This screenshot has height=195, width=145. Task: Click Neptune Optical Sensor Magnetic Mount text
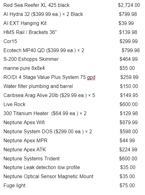click(48, 177)
